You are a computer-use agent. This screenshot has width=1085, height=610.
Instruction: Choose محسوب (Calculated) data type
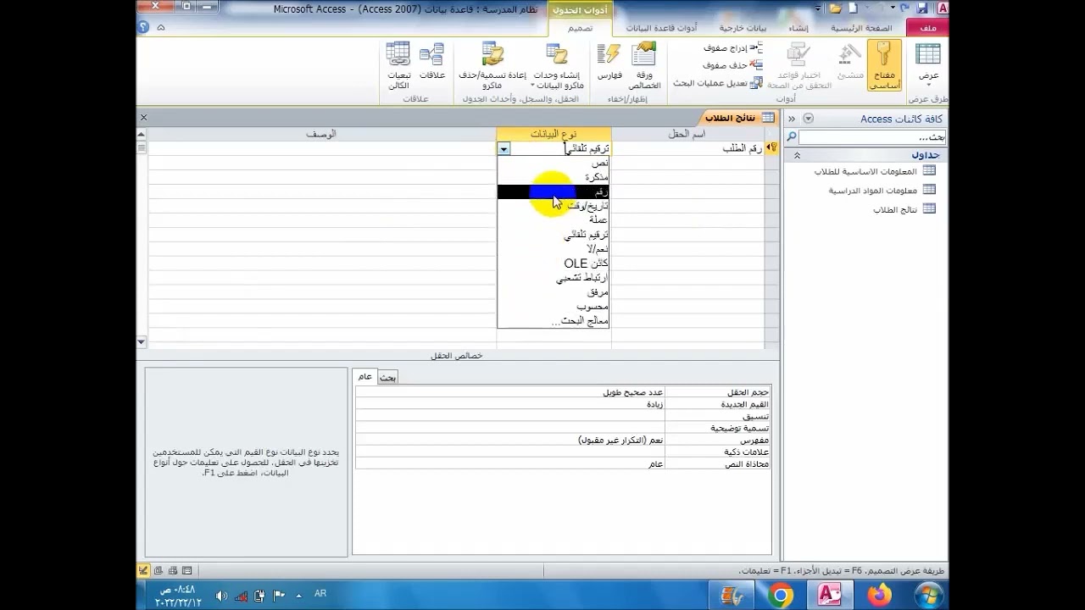pos(554,307)
